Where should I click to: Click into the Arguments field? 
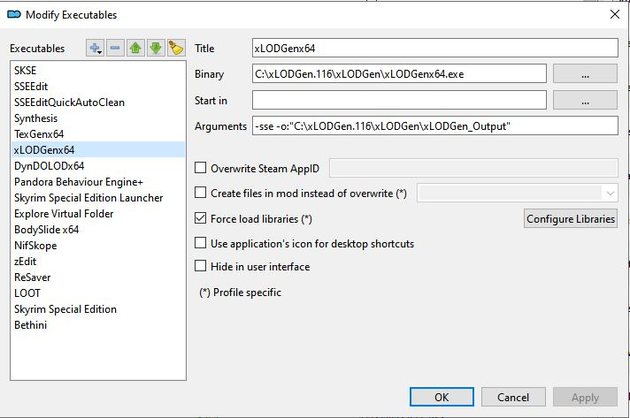click(x=435, y=126)
